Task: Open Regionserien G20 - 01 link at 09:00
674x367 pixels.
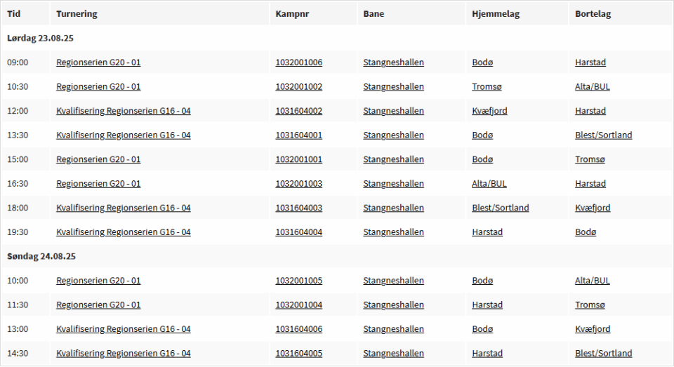Action: [98, 62]
